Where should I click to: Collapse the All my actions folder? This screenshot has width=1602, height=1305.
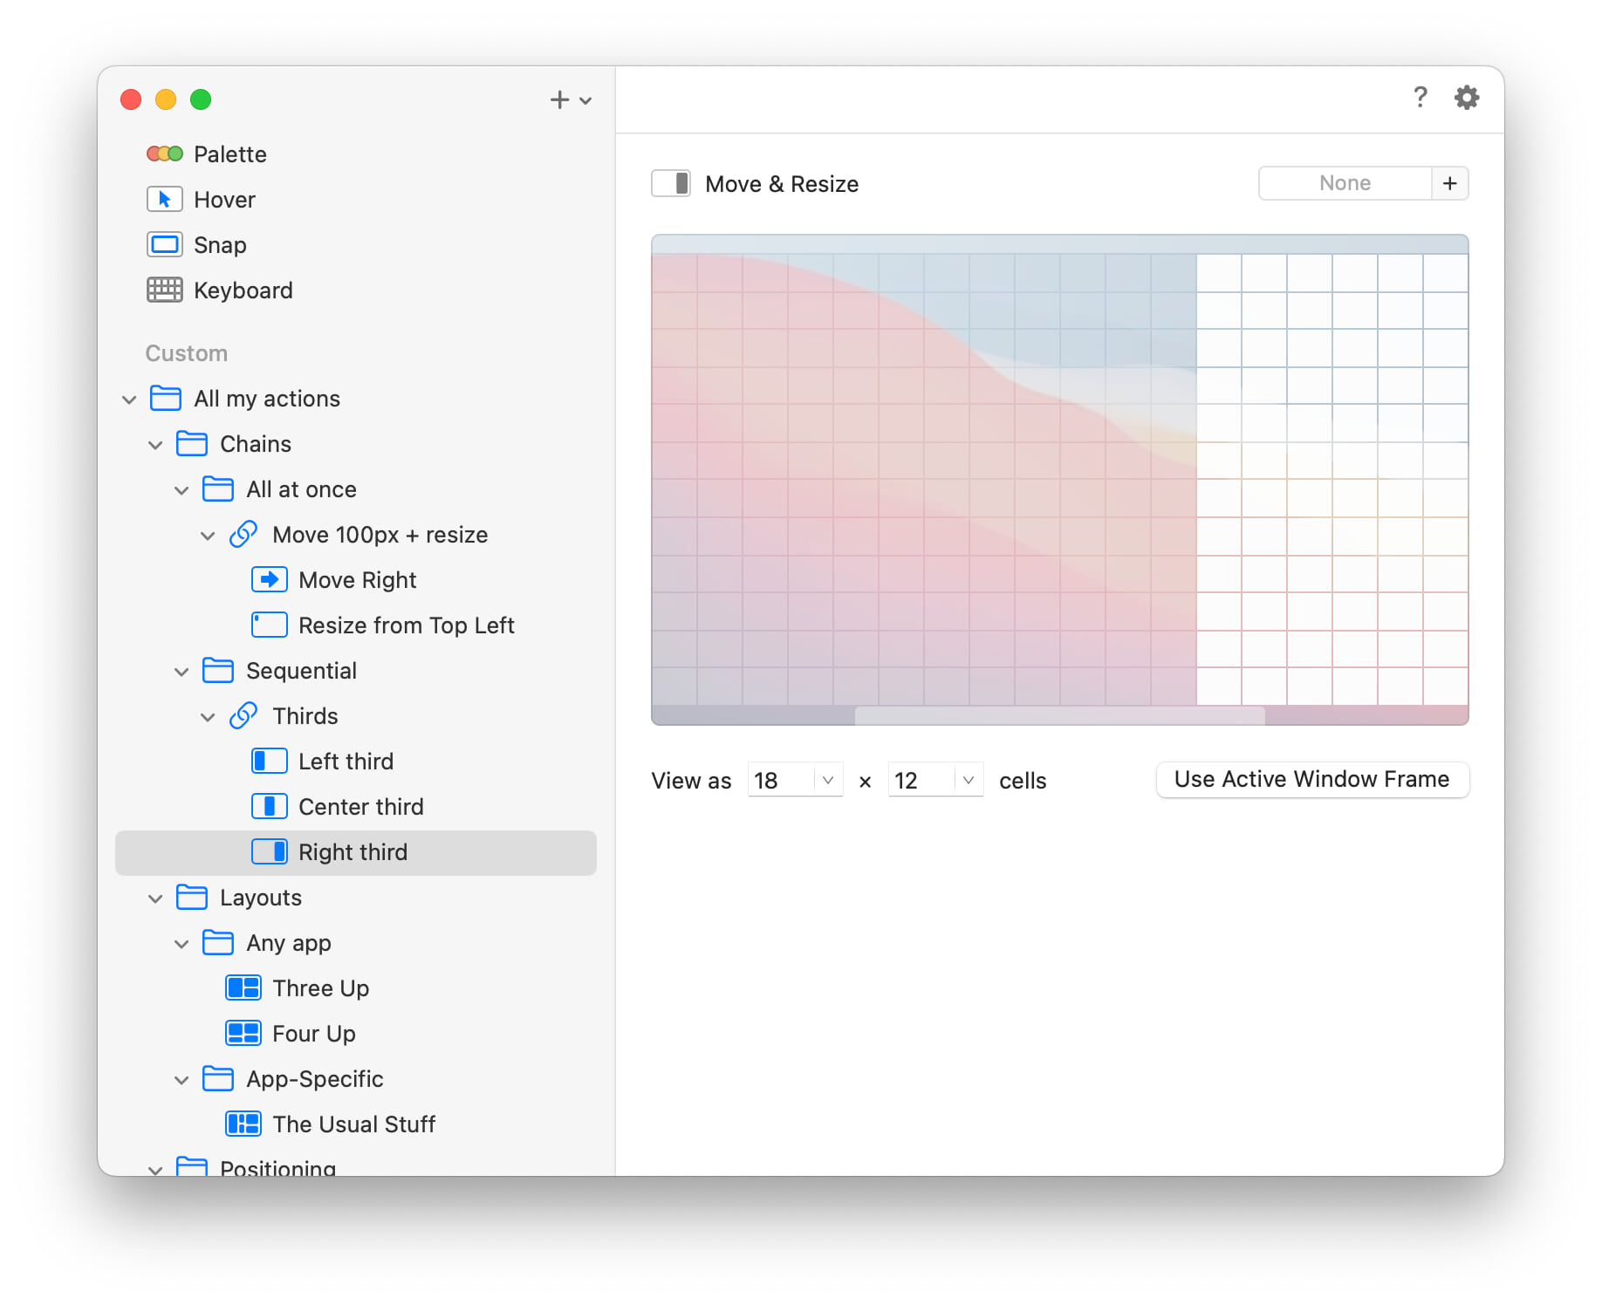(129, 400)
